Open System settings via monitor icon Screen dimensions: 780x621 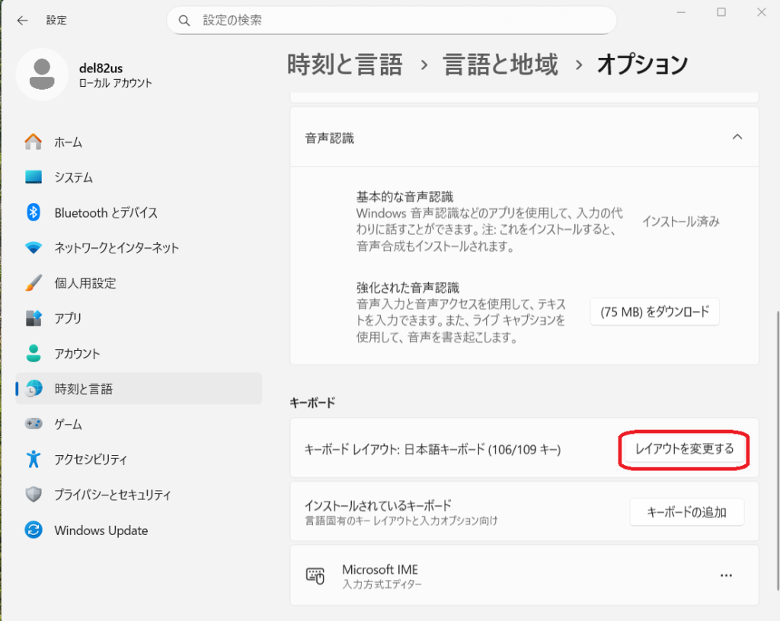34,177
